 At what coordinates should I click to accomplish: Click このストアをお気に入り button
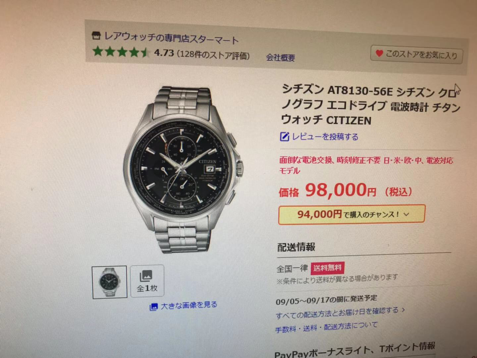[x=417, y=54]
